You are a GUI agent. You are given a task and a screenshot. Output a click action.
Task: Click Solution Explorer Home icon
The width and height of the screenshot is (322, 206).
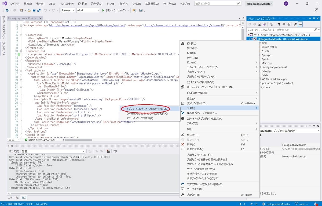click(259, 24)
